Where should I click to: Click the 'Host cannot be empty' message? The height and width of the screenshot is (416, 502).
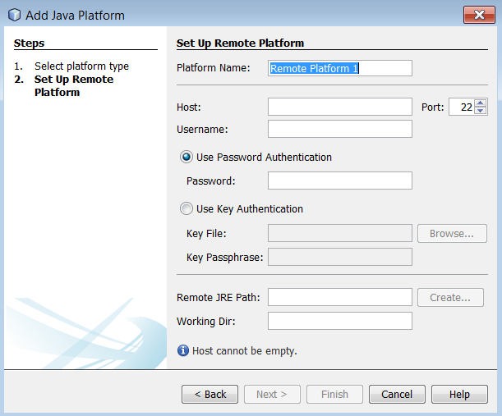(244, 350)
